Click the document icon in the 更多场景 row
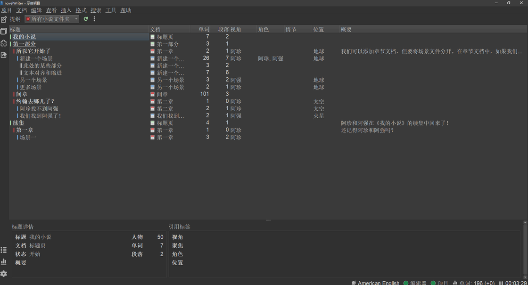 pyautogui.click(x=153, y=87)
